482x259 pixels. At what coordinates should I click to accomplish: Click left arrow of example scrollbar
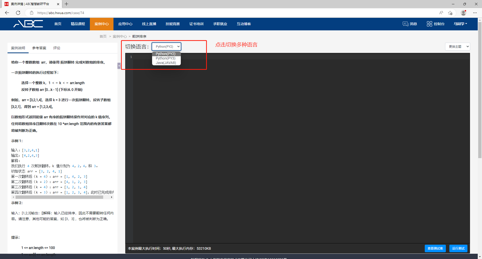pyautogui.click(x=13, y=197)
